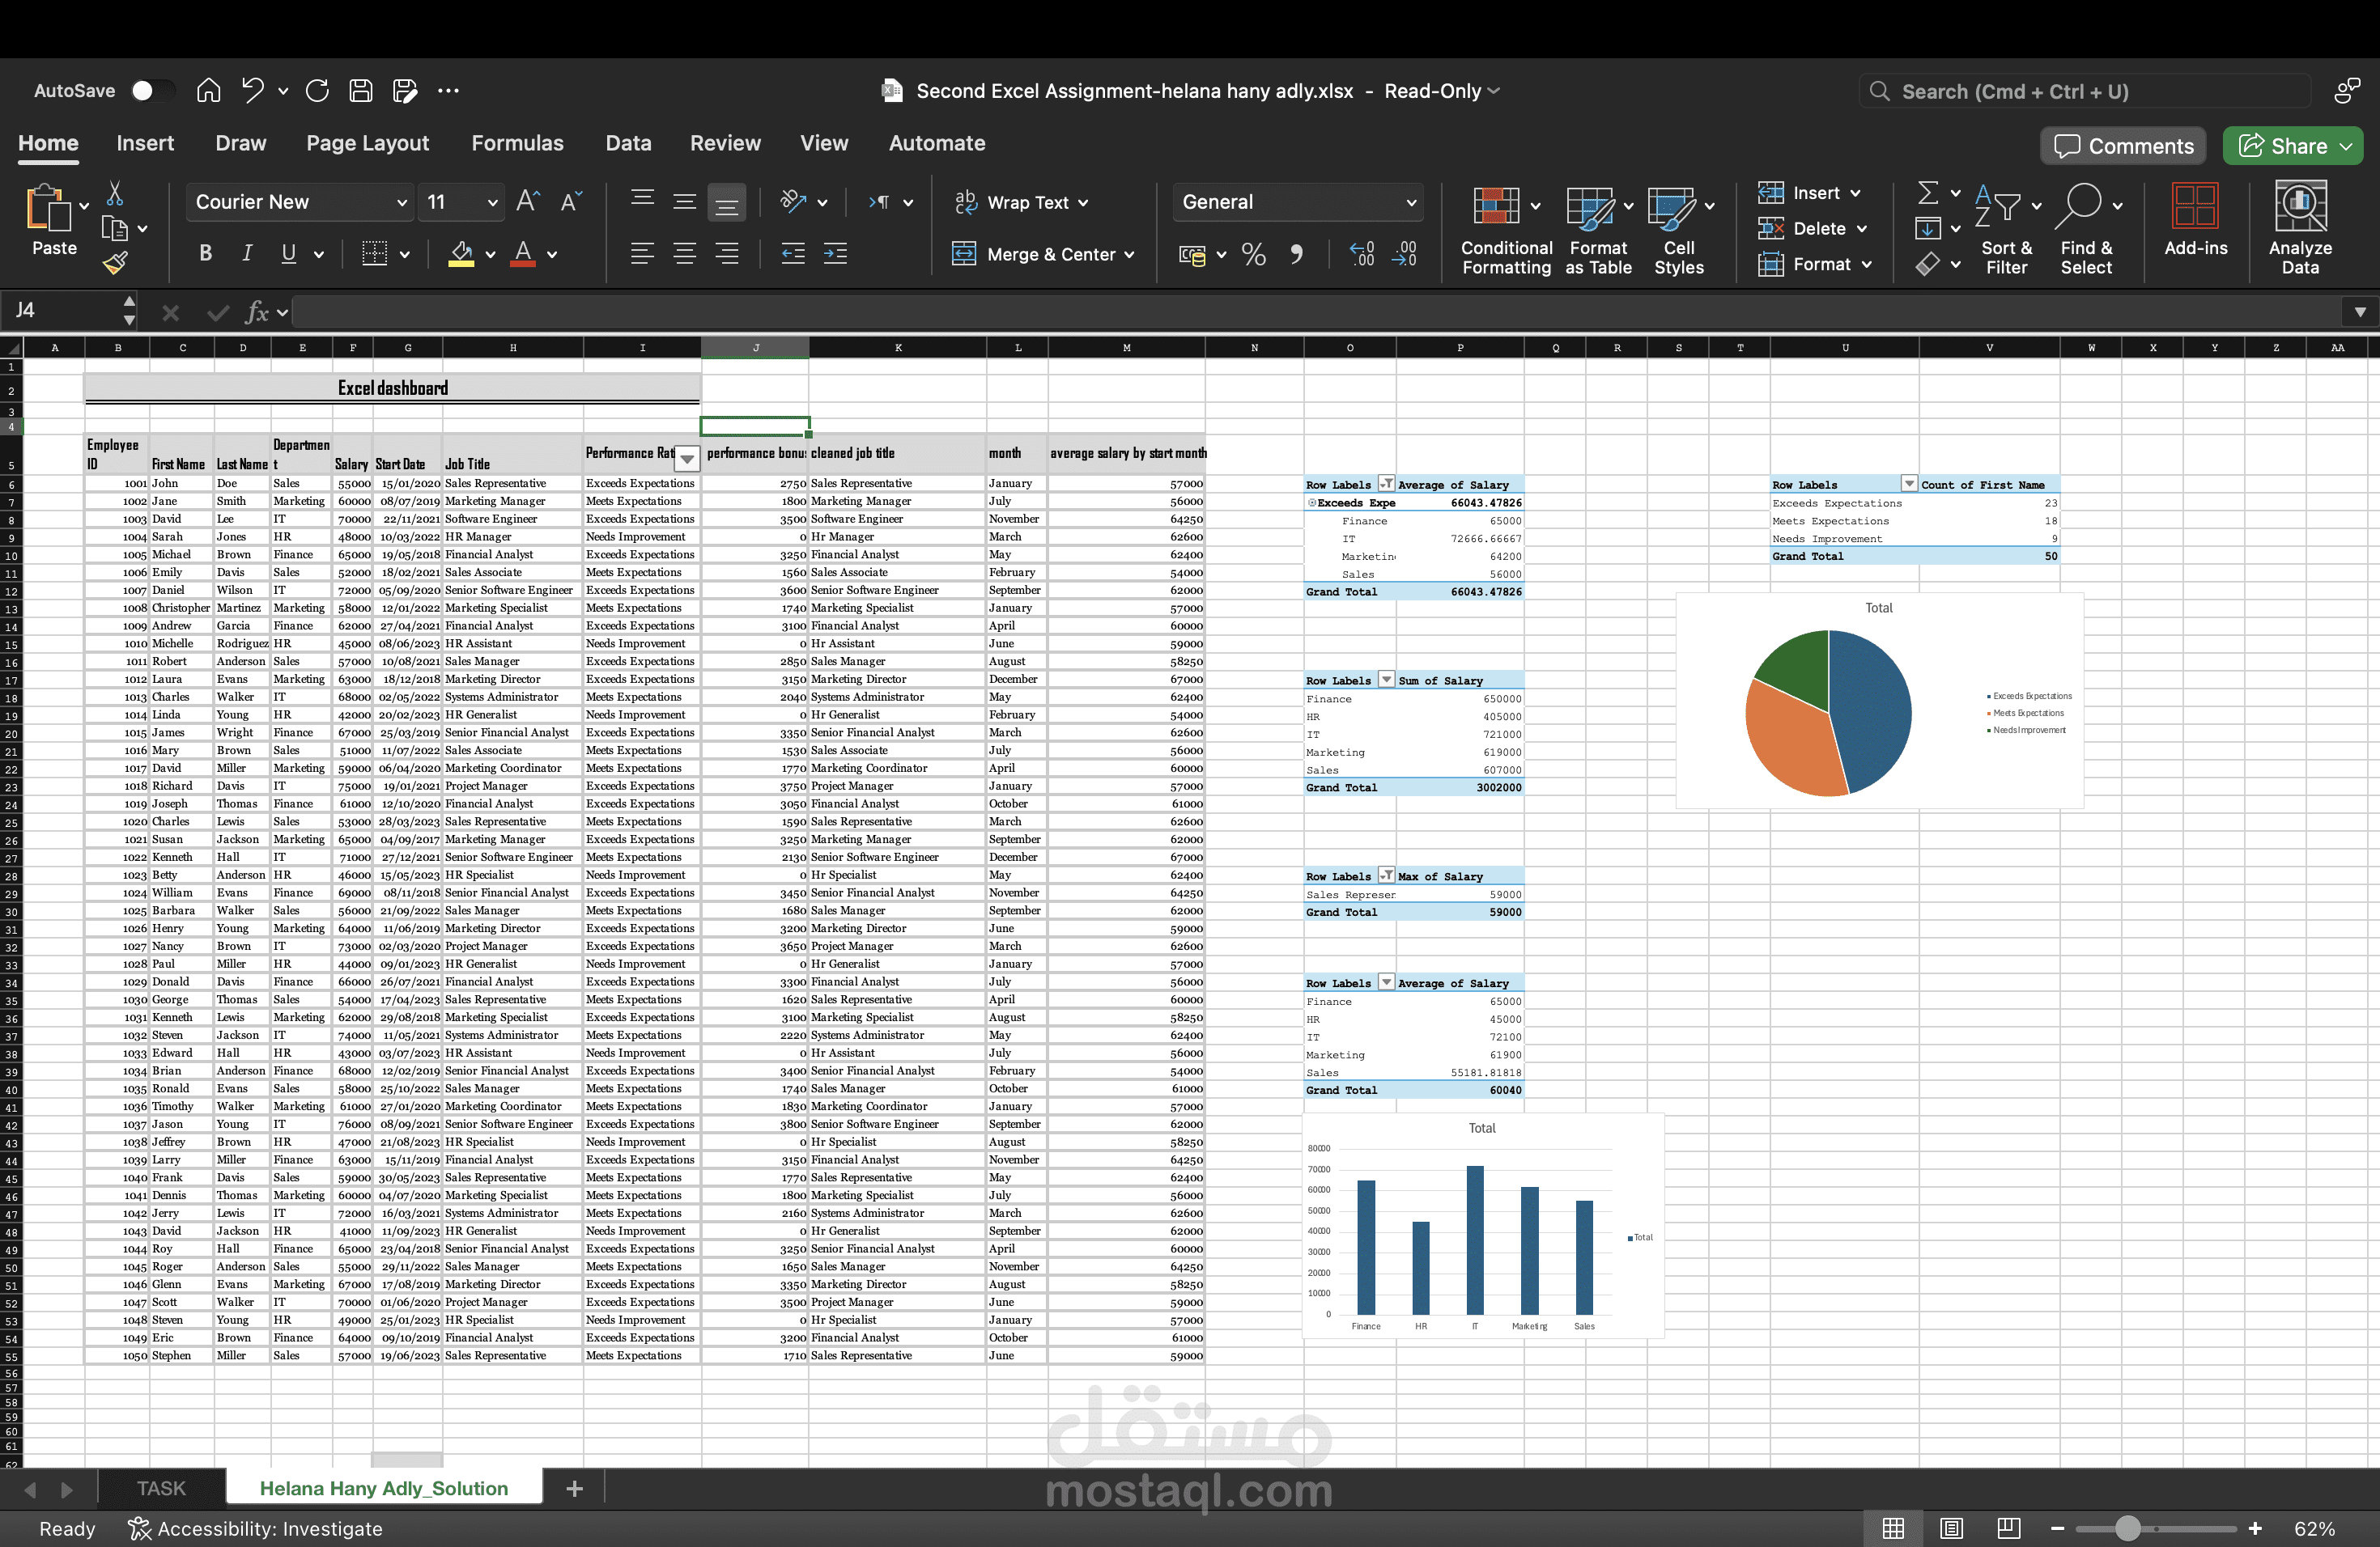Click the Format Painter brush
The image size is (2380, 1547).
point(115,264)
